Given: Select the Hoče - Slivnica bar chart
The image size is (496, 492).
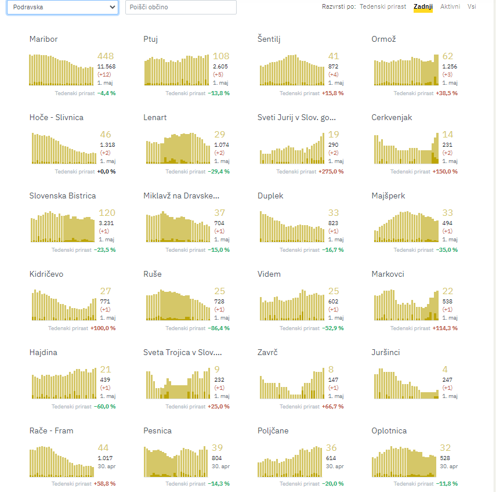Looking at the screenshot, I should pos(64,148).
